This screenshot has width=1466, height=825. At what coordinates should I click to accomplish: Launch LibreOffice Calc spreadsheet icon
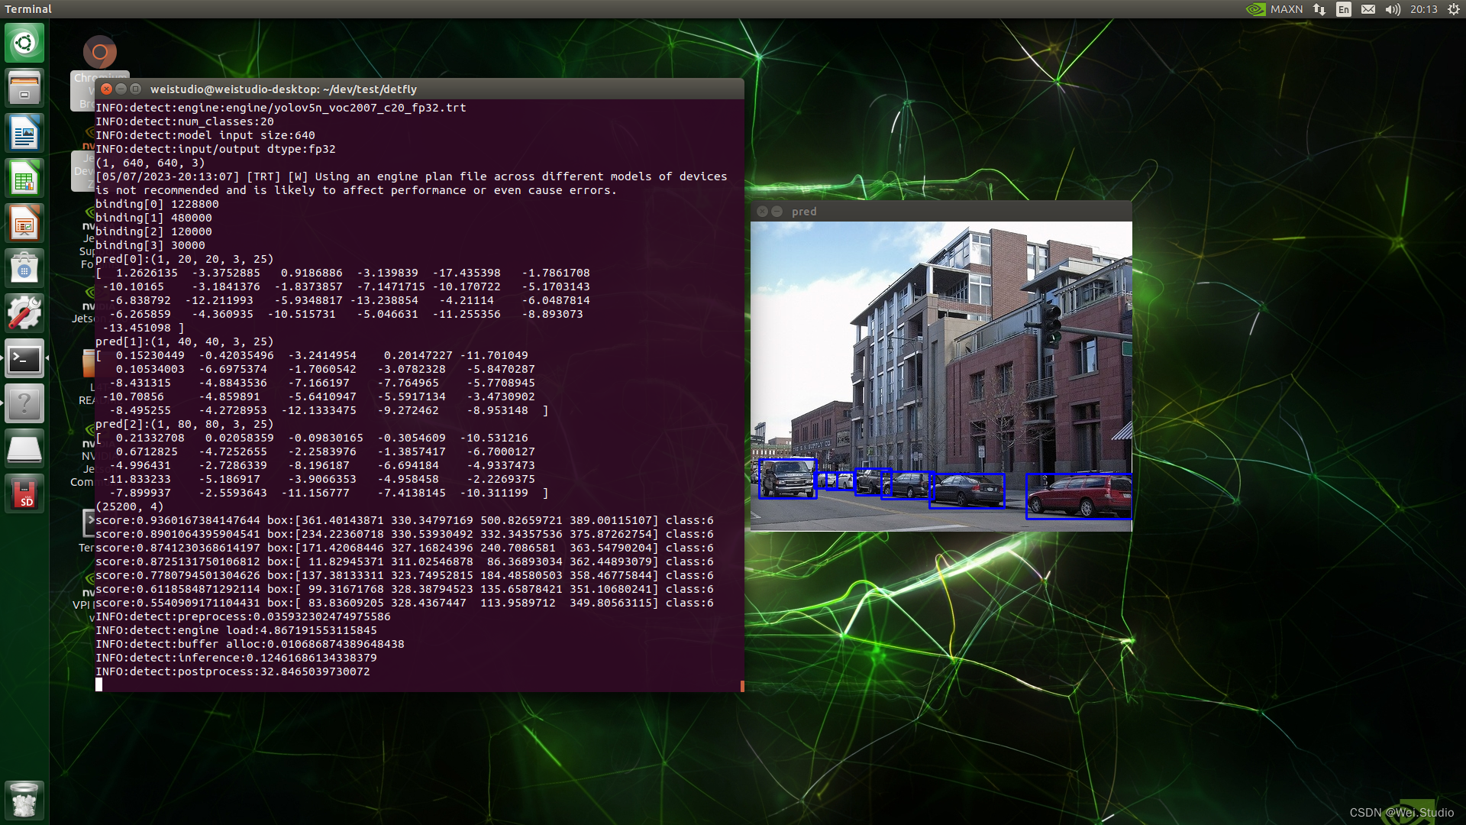click(x=24, y=178)
